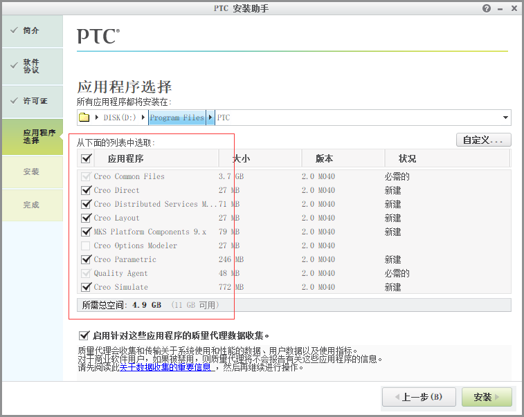Uncheck the Creo Parametric checkbox
This screenshot has width=524, height=417.
click(x=87, y=259)
